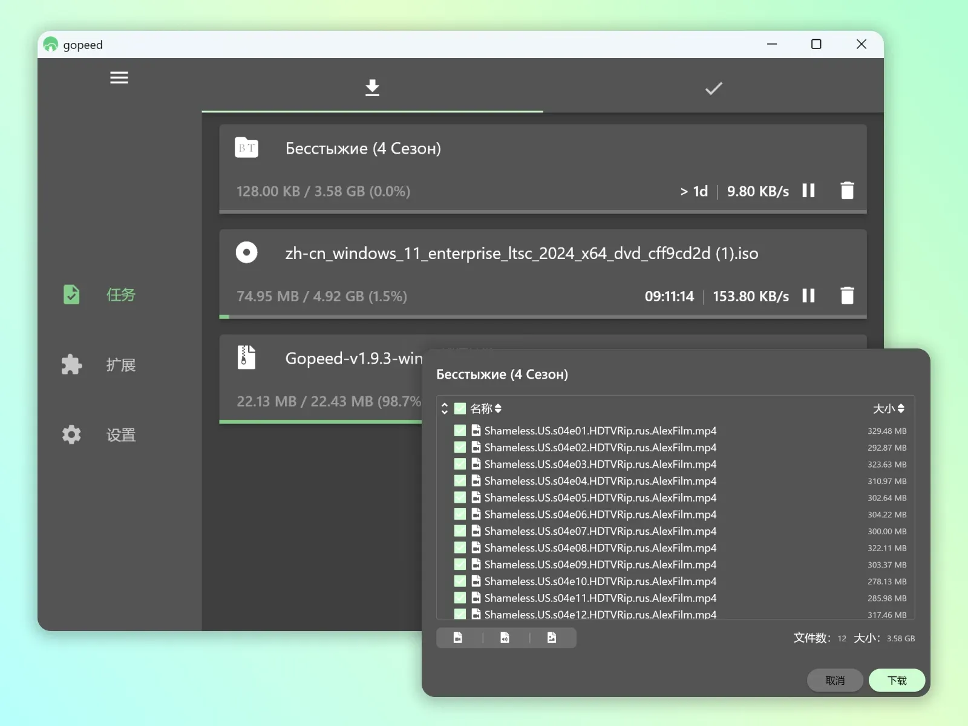Viewport: 968px width, 726px height.
Task: Open the hamburger menu in the sidebar
Action: coord(119,77)
